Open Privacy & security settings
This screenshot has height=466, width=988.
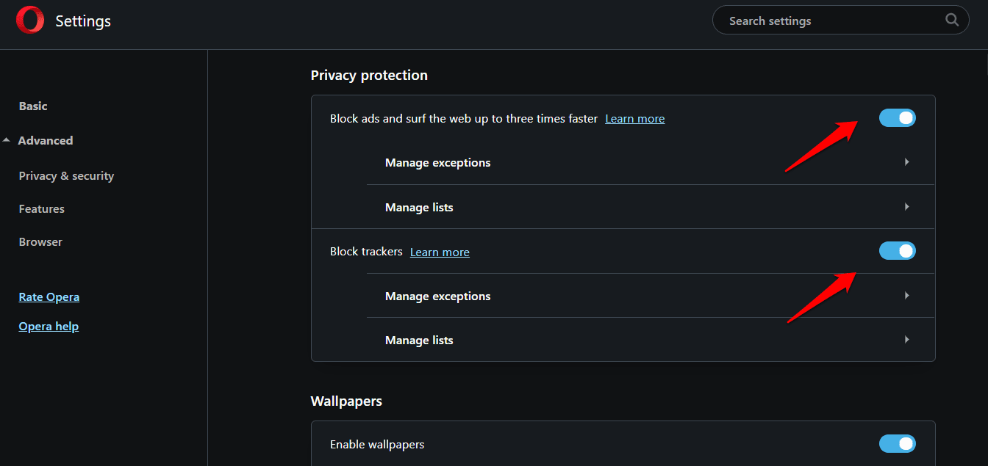coord(66,175)
